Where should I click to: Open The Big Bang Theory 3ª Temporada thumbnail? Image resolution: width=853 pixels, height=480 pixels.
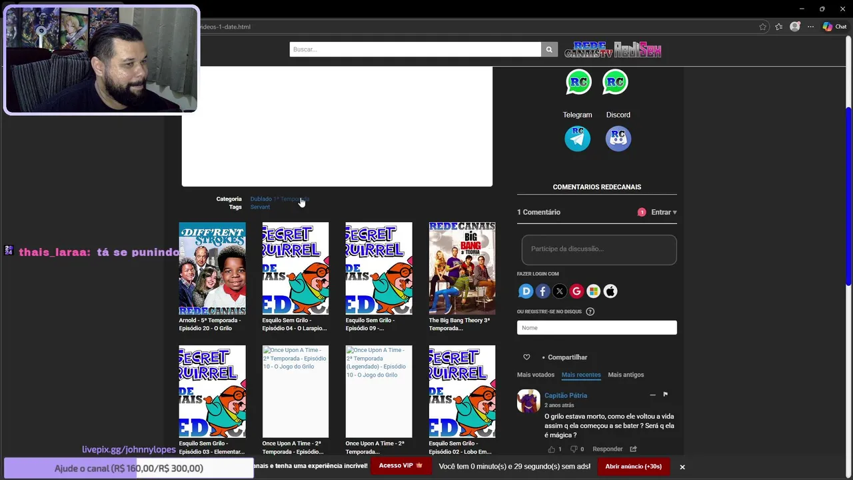462,268
